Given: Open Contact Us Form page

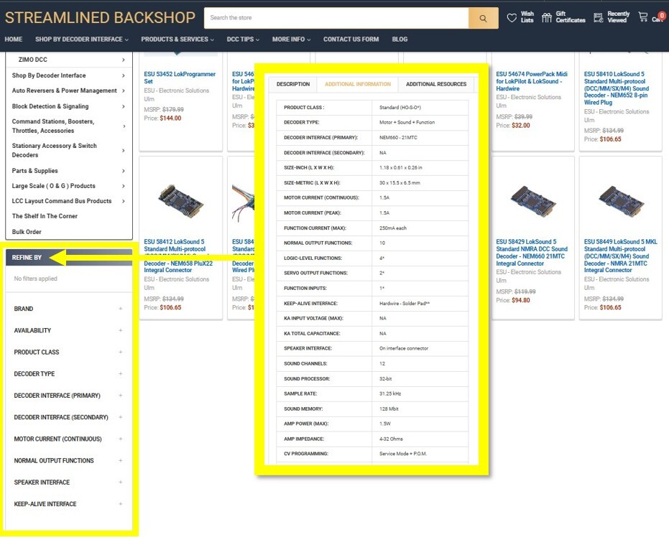Looking at the screenshot, I should pyautogui.click(x=351, y=39).
